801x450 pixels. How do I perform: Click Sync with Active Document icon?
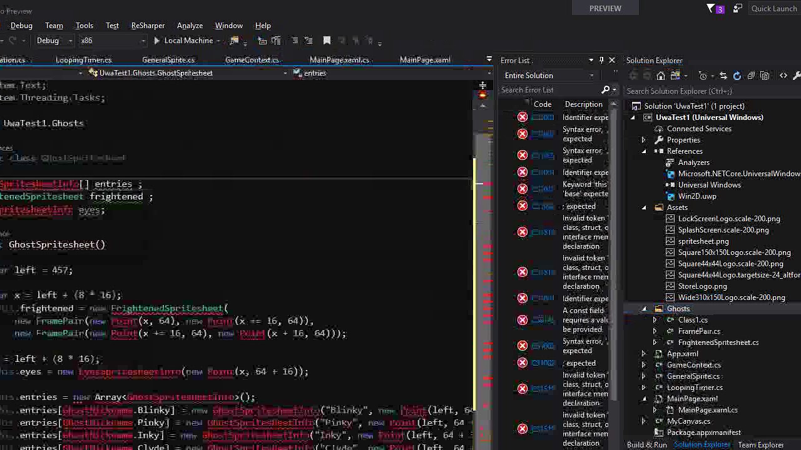(x=723, y=76)
